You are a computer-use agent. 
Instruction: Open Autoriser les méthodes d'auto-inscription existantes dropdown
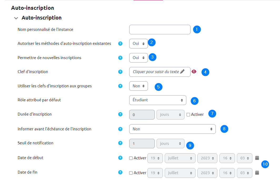point(138,44)
